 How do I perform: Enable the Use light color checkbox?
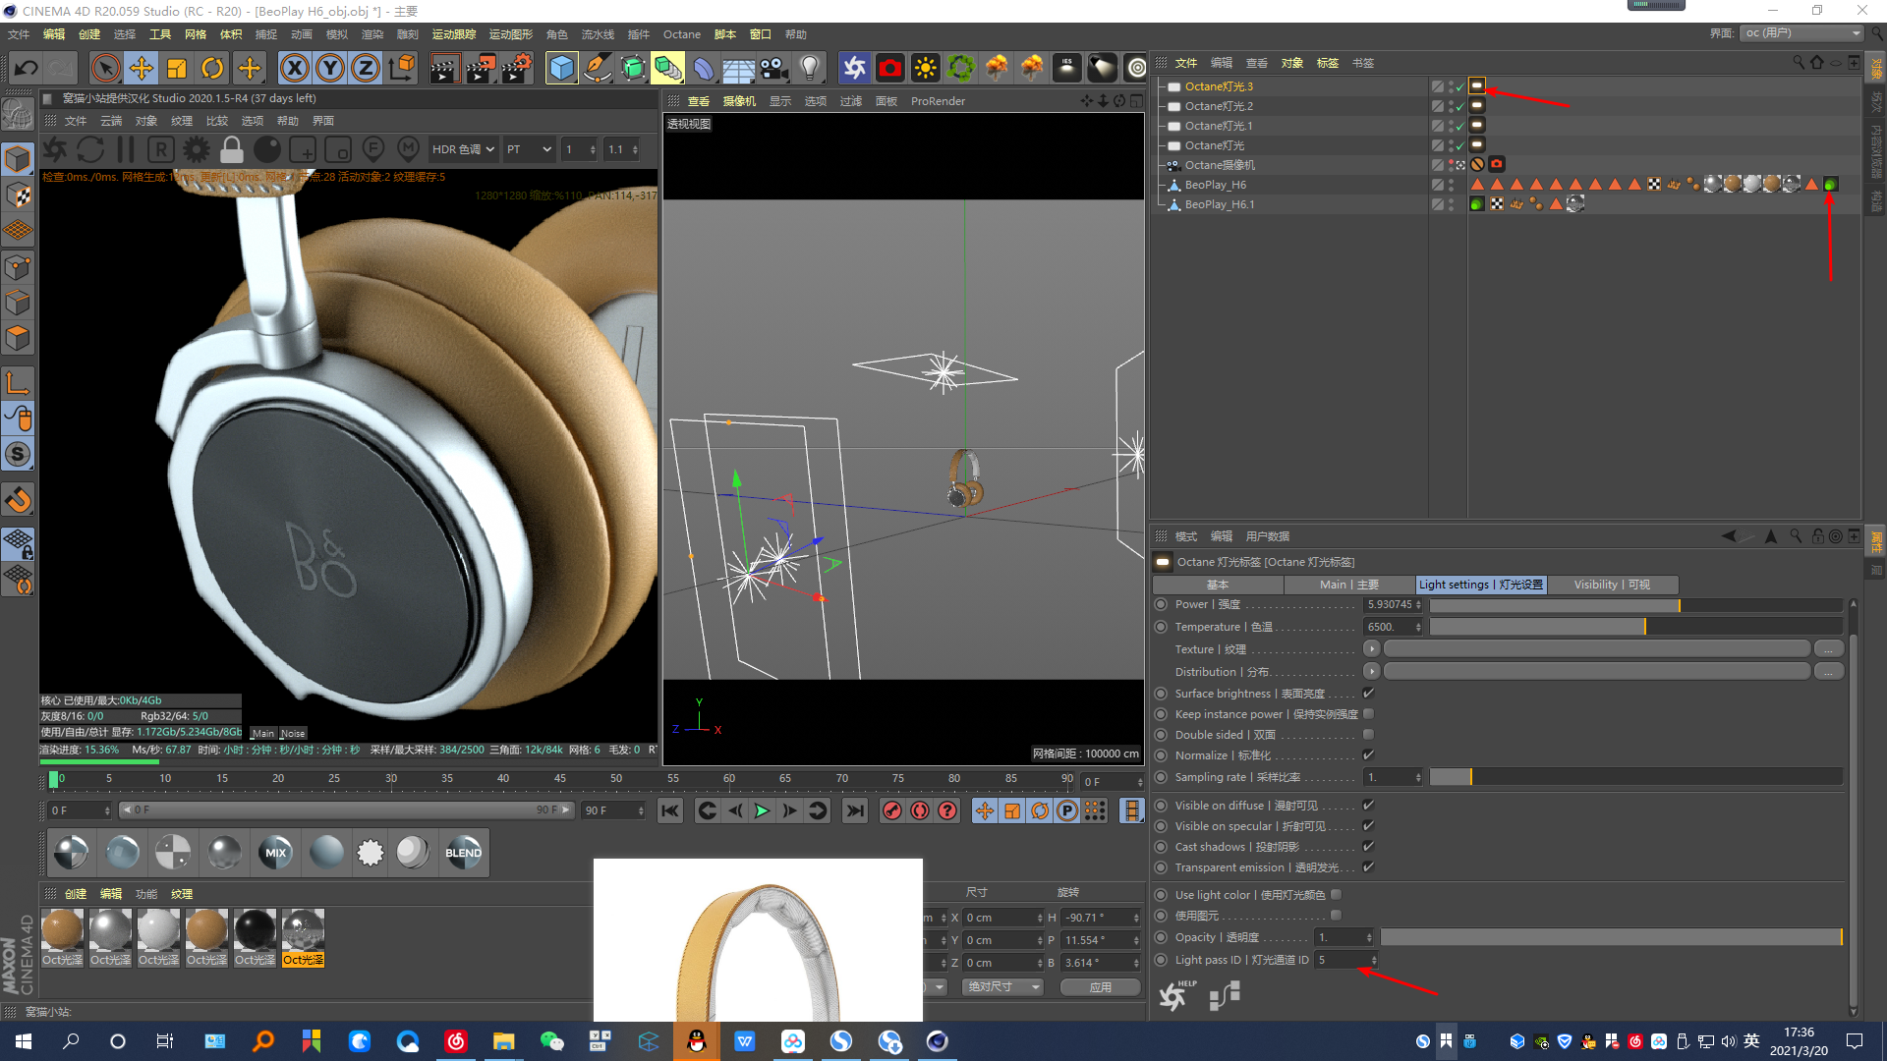pyautogui.click(x=1336, y=895)
